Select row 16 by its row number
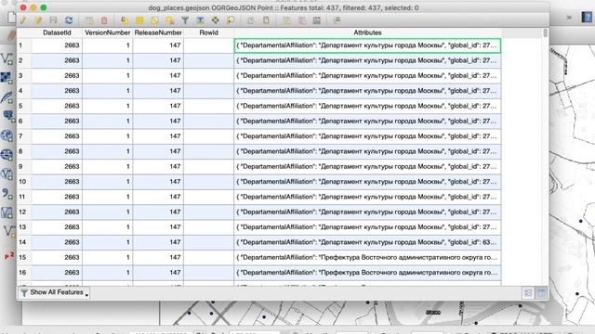The image size is (595, 334). pyautogui.click(x=24, y=273)
